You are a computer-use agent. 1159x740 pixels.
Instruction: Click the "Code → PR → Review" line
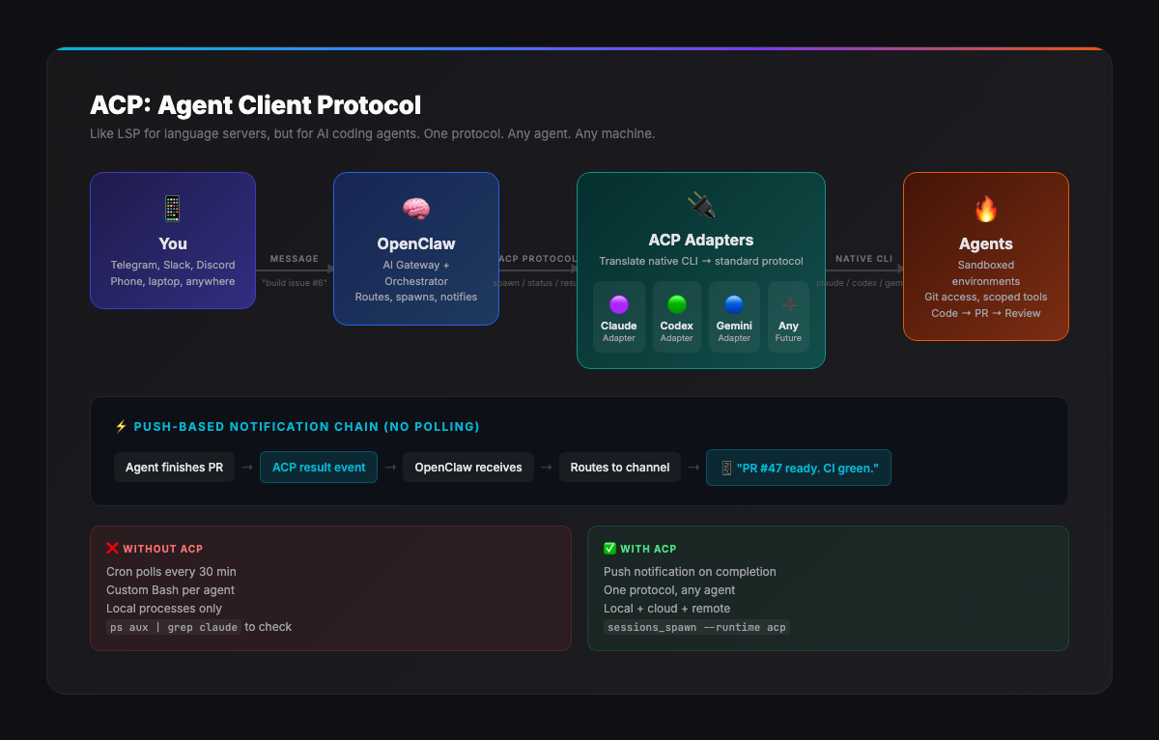[986, 313]
